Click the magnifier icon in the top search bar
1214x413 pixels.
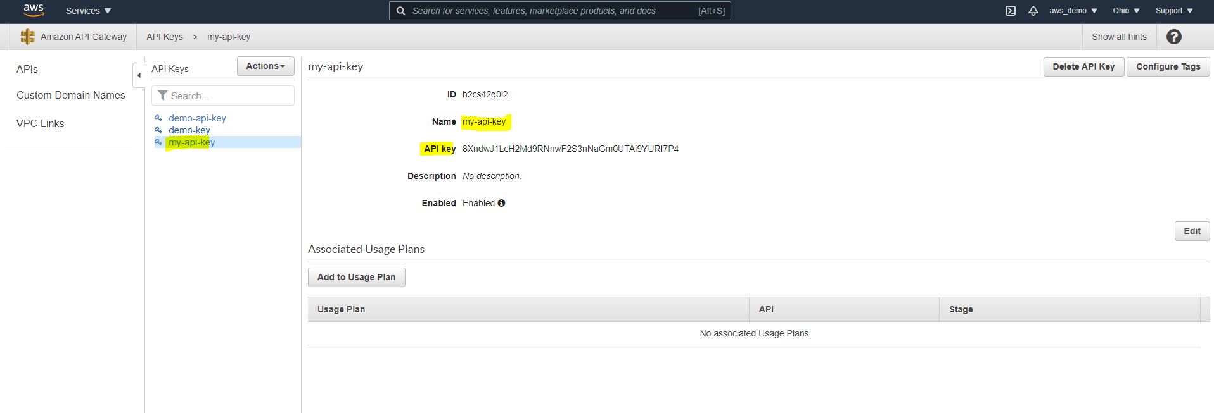point(400,11)
